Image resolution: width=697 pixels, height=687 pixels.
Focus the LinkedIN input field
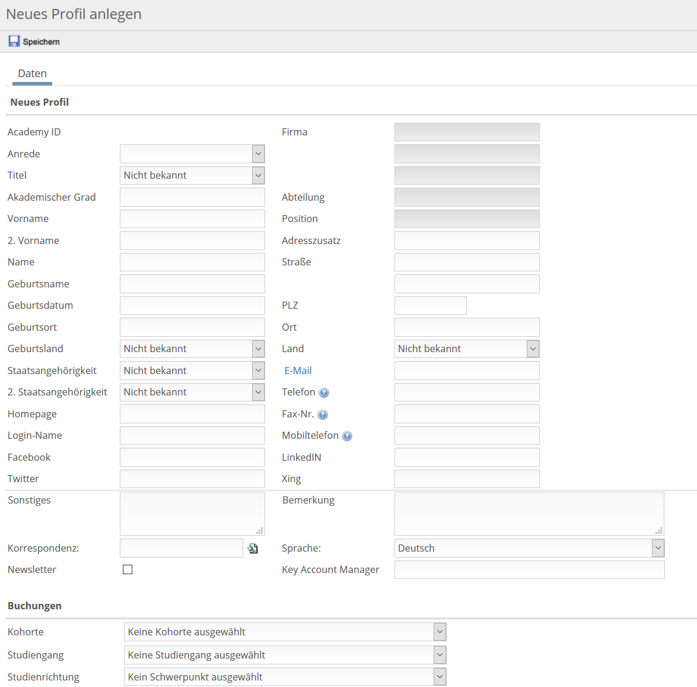[x=467, y=457]
